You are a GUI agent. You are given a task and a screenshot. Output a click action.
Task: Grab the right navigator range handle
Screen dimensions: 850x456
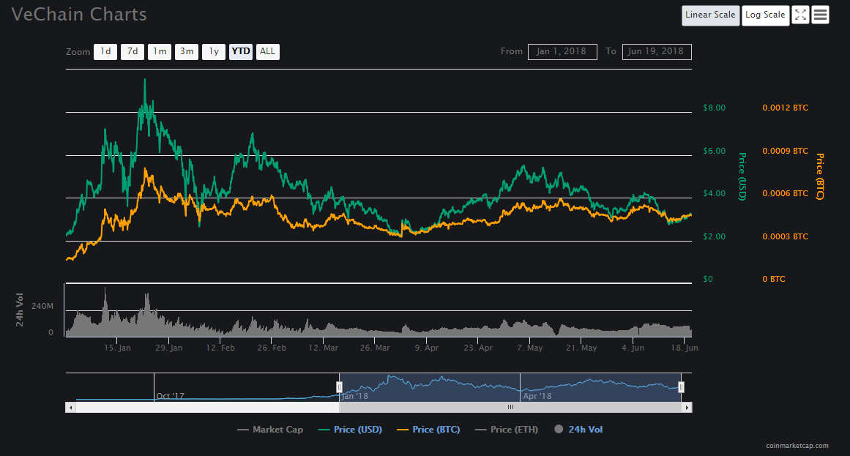681,387
